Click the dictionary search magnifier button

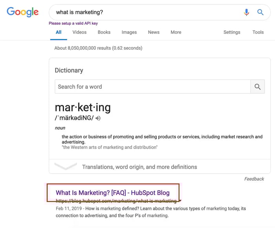[257, 87]
